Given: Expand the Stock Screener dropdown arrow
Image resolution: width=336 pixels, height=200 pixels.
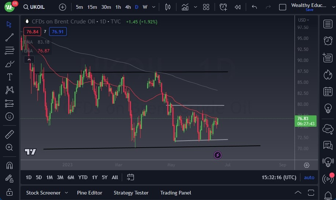Looking at the screenshot, I should point(66,193).
